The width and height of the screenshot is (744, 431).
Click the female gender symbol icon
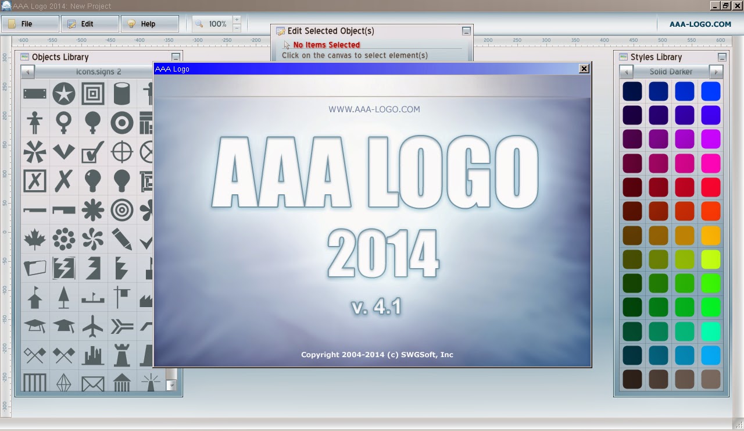[x=64, y=123]
